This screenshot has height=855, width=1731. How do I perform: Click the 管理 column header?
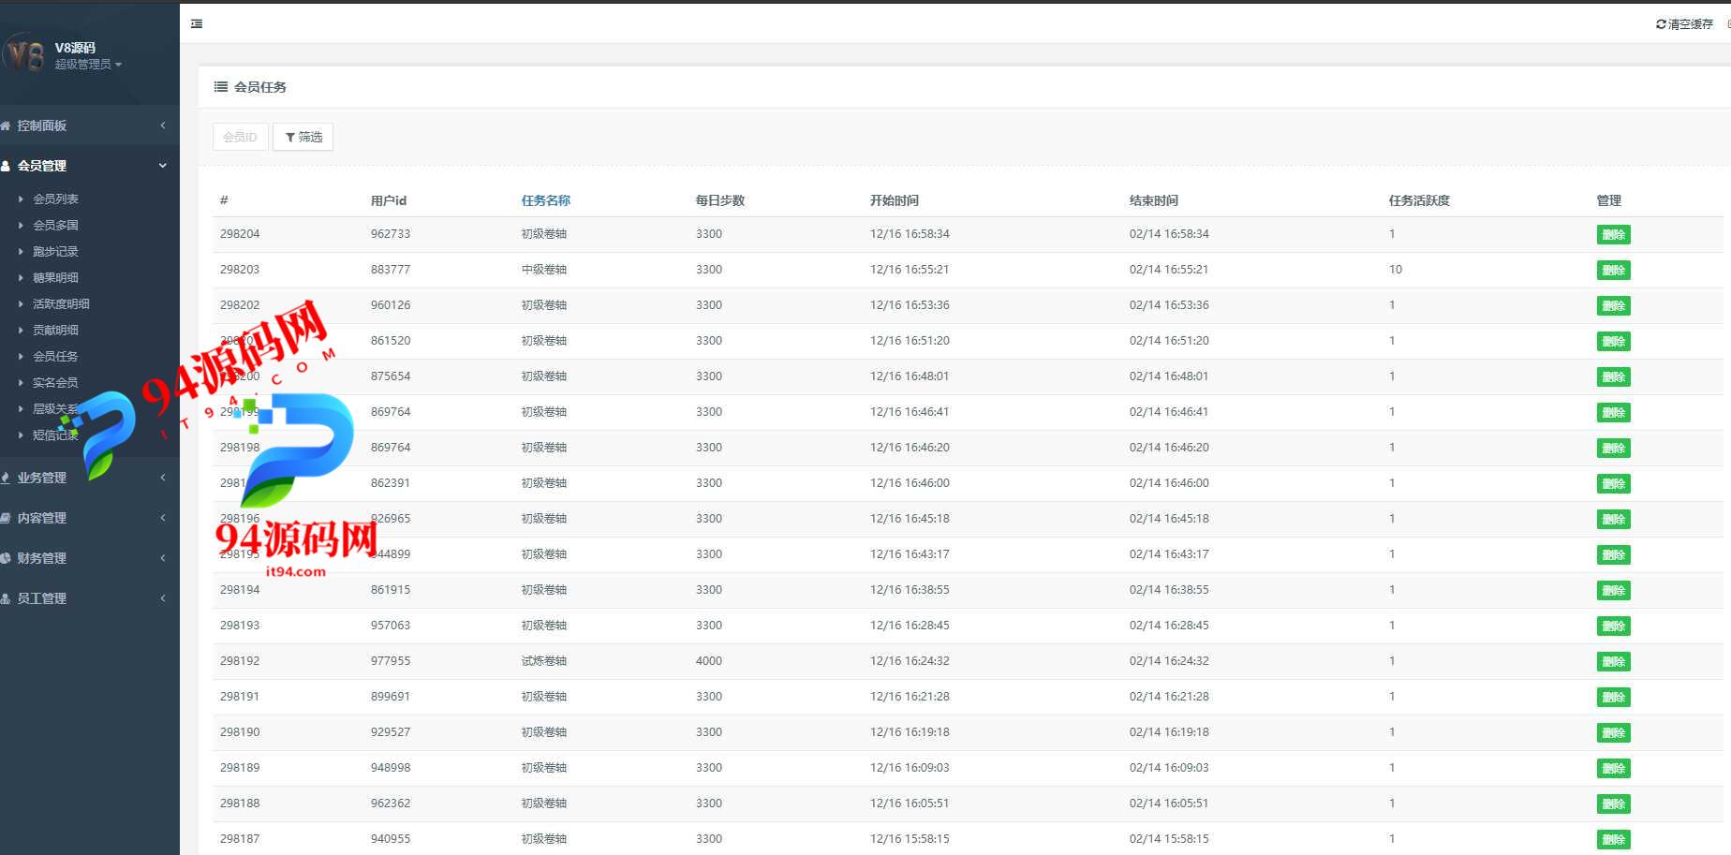tap(1609, 200)
